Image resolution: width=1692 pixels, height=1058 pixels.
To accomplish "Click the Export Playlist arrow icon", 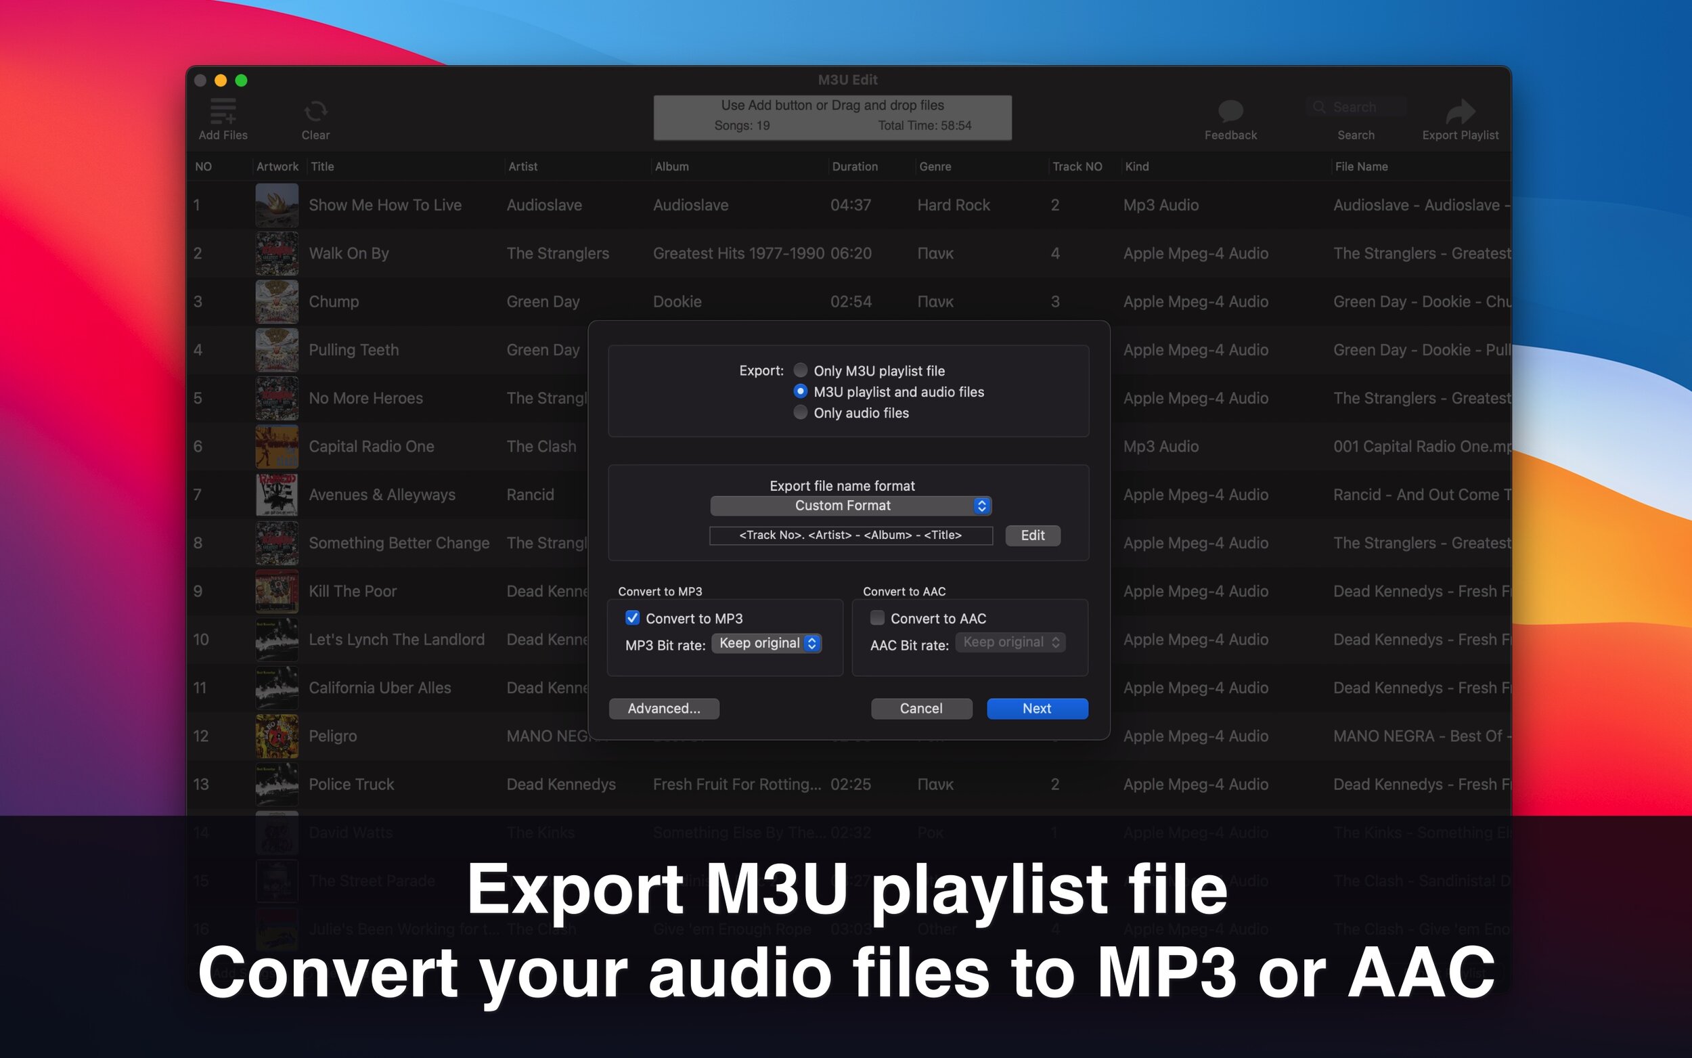I will [x=1460, y=111].
